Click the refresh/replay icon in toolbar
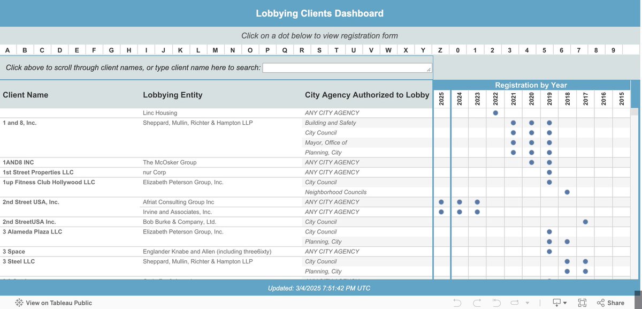The height and width of the screenshot is (309, 642). coord(515,303)
